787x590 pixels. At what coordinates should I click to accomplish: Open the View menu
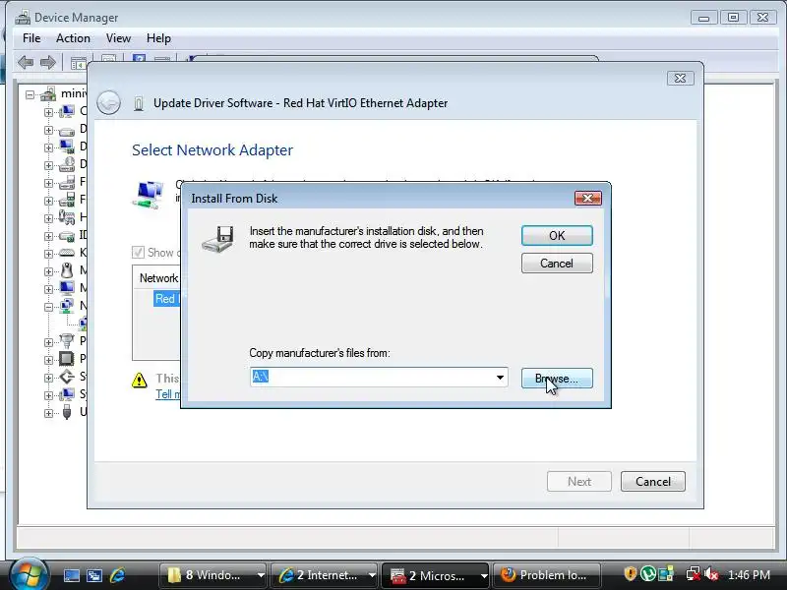tap(118, 38)
